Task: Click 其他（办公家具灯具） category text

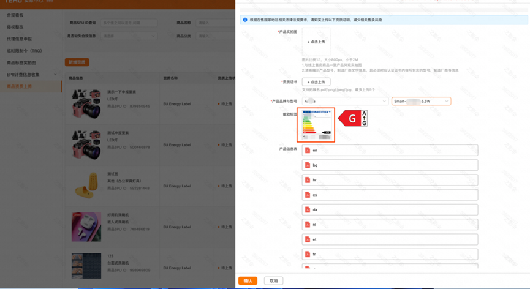Action: click(124, 181)
